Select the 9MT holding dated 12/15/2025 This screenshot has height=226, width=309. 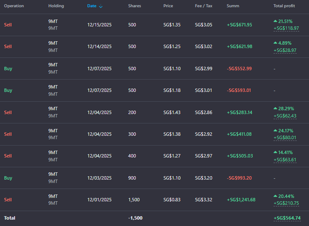coord(53,21)
